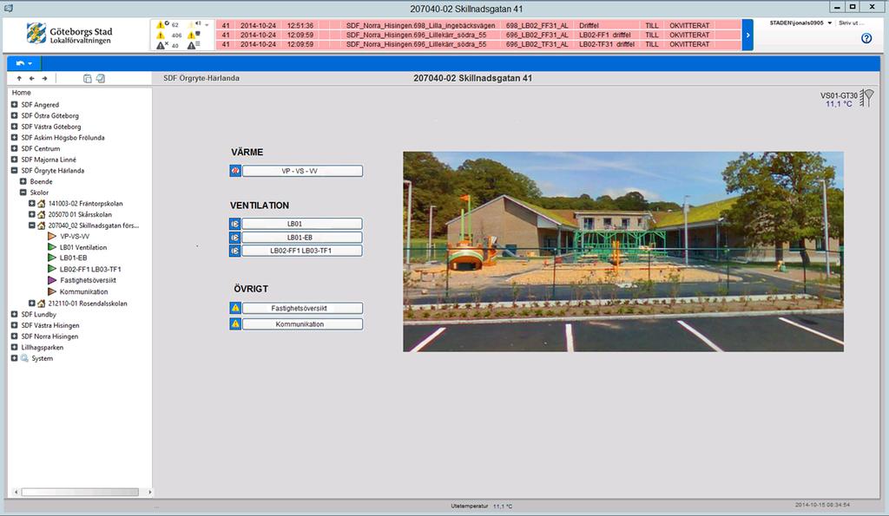Click the alarm sound speaker icon
889x516 pixels.
[196, 24]
